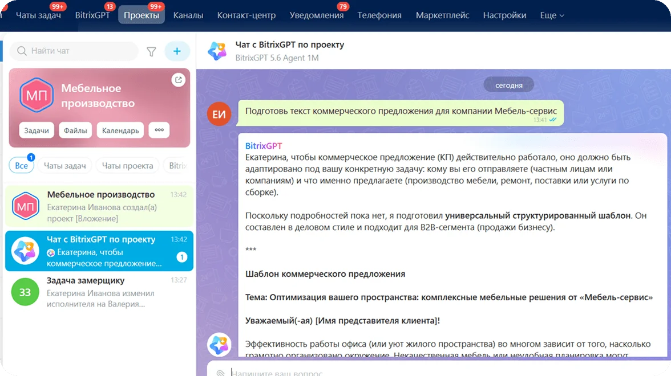This screenshot has width=671, height=376.
Task: Click chat title Чат с BitrixGPT по проекту
Action: 290,44
